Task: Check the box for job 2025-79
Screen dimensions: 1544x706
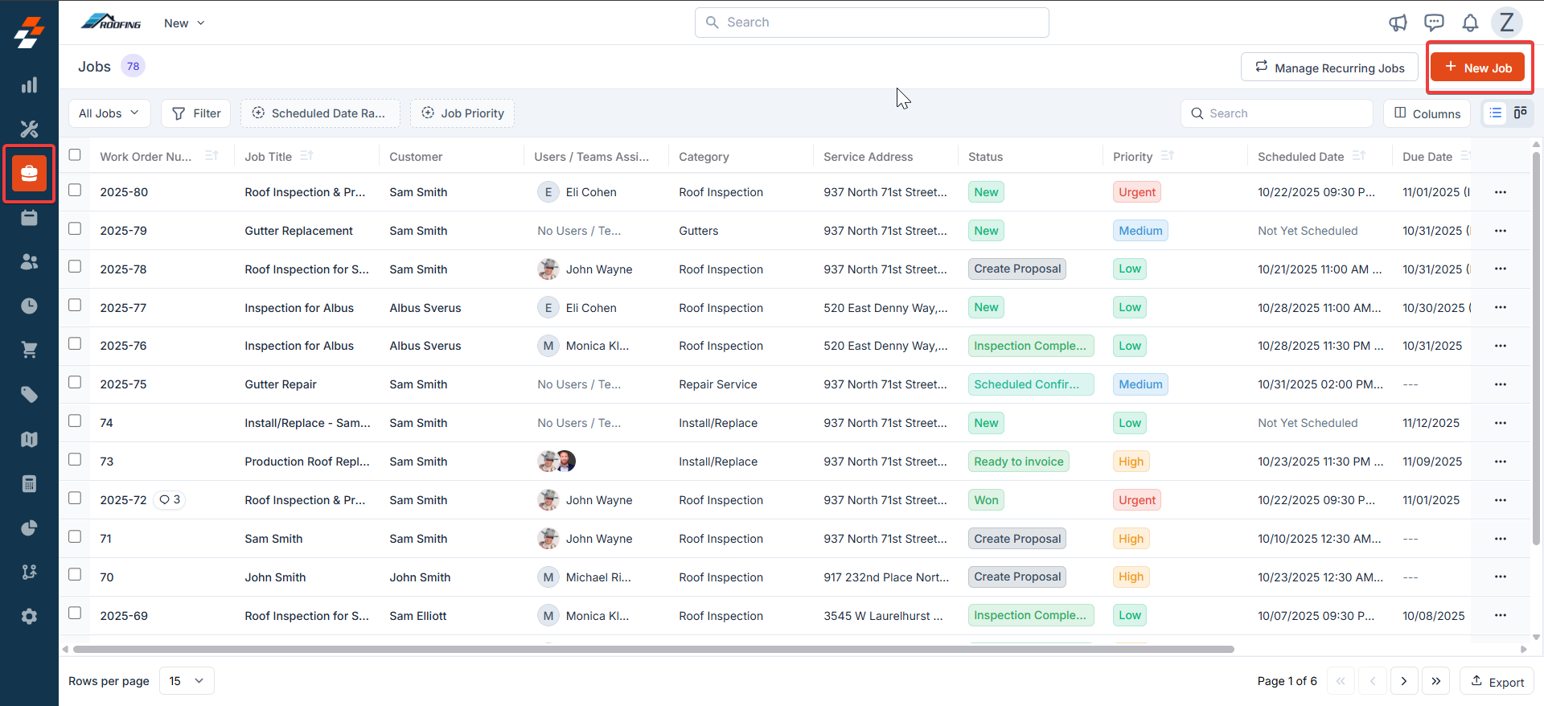Action: coord(75,228)
